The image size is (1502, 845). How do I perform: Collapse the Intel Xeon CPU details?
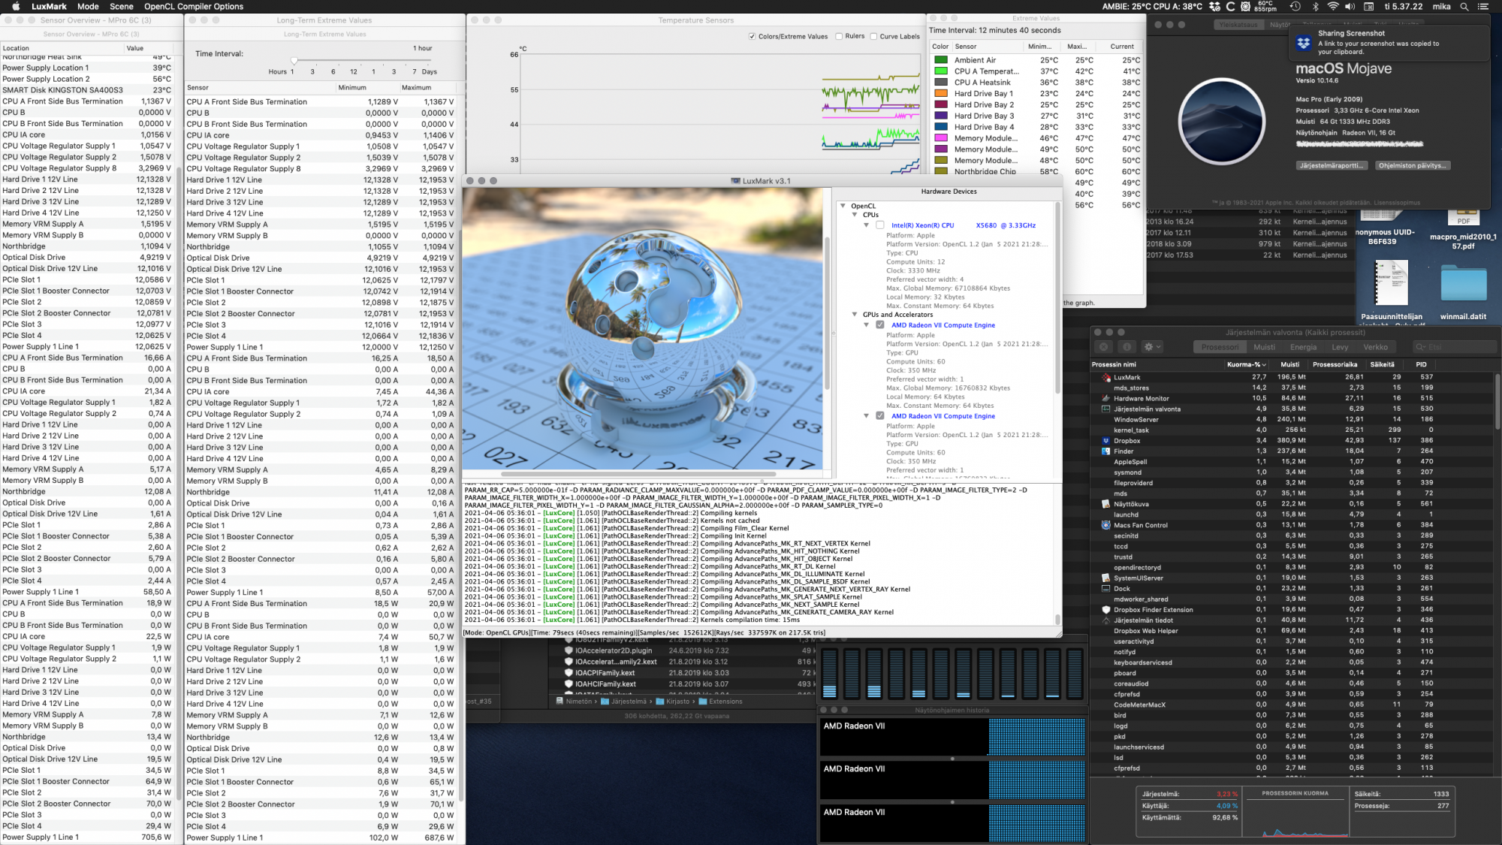coord(866,225)
